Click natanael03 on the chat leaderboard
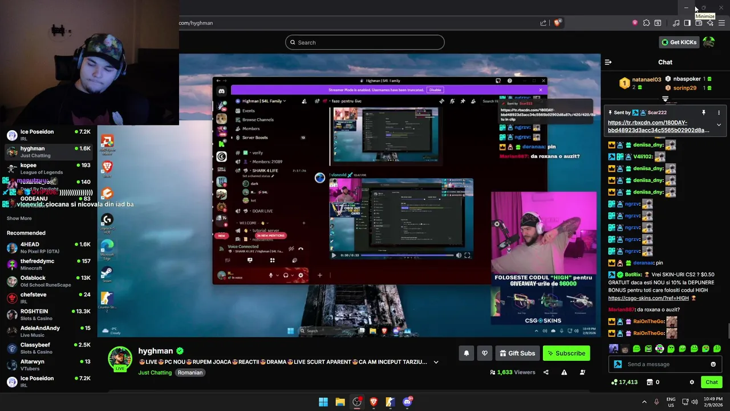The height and width of the screenshot is (411, 730). [647, 79]
